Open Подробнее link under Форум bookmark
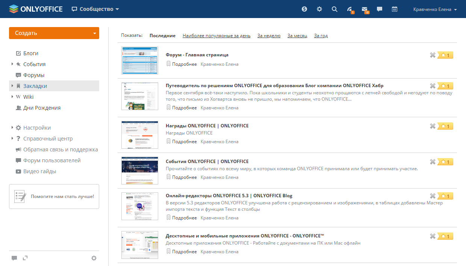 click(x=184, y=64)
